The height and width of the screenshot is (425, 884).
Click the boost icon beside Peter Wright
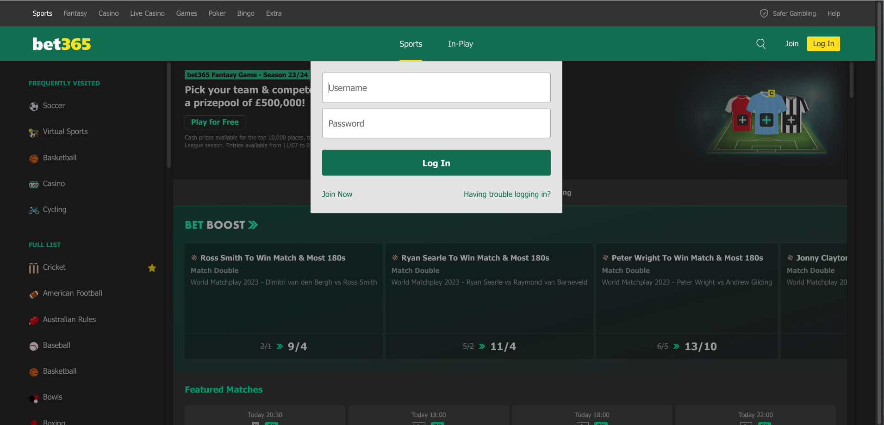click(605, 258)
